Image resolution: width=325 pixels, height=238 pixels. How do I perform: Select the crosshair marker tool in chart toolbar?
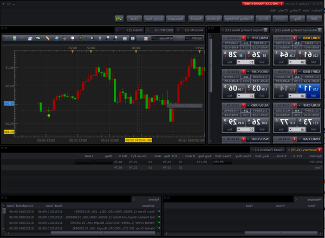(92, 38)
